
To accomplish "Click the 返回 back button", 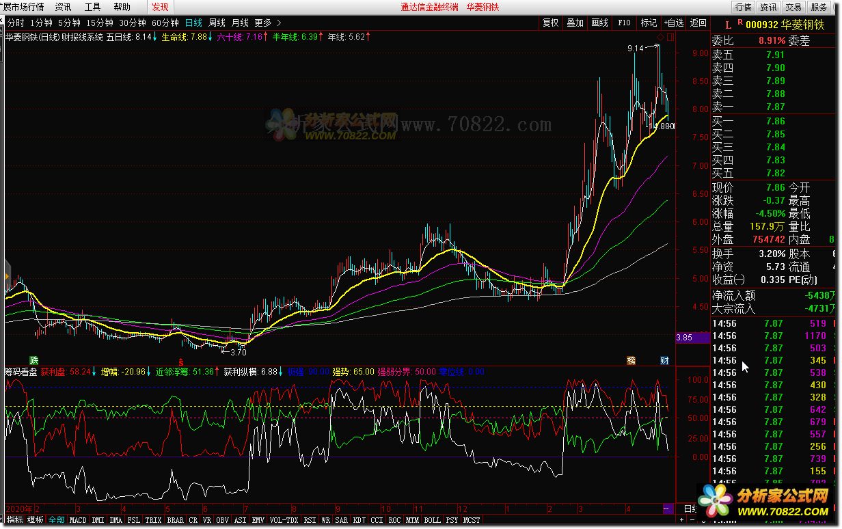I will [x=698, y=23].
